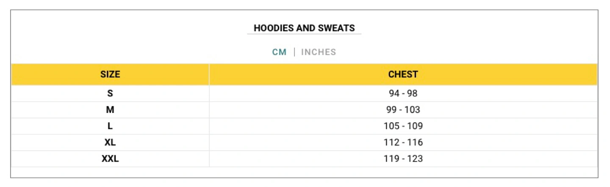Click the 105 - 109 chest measurement
Viewport: 610px width, 187px height.
click(x=403, y=126)
